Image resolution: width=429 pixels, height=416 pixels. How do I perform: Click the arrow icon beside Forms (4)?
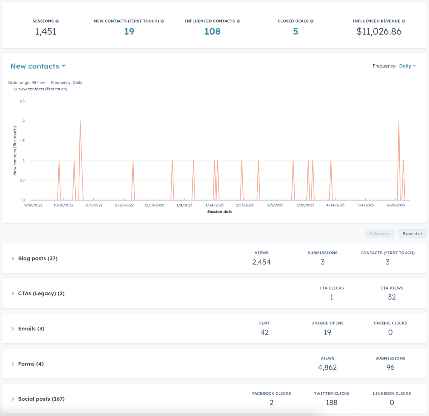click(x=13, y=363)
